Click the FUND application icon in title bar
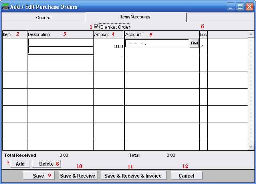The height and width of the screenshot is (184, 256). [x=6, y=7]
